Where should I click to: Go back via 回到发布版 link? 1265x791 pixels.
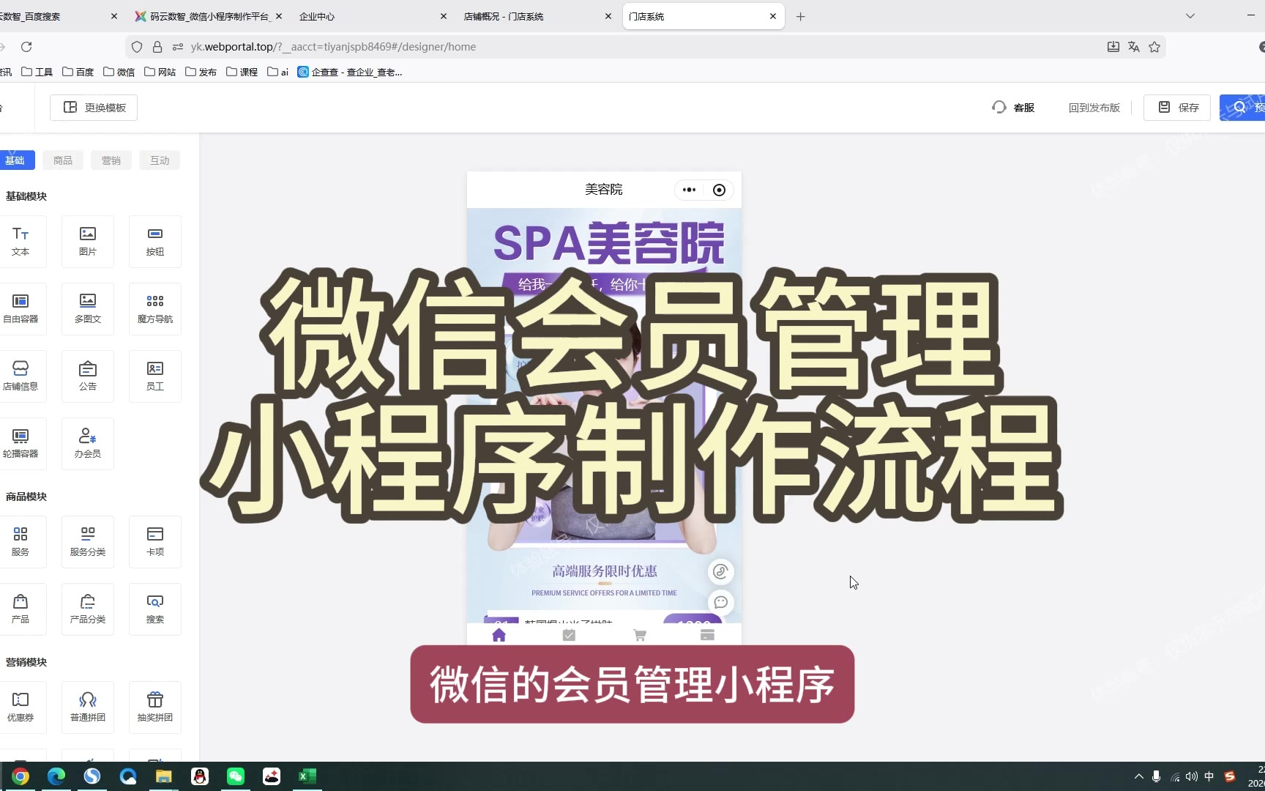pos(1094,108)
